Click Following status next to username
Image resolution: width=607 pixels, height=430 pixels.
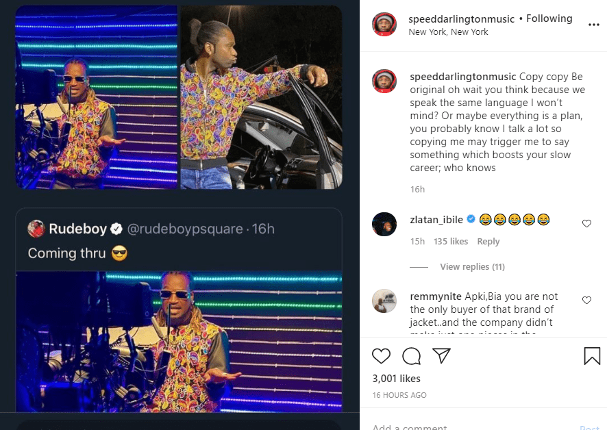[549, 18]
